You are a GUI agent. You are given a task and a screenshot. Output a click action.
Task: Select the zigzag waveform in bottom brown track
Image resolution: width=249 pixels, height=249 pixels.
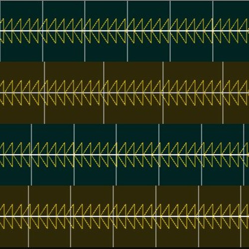124,216
